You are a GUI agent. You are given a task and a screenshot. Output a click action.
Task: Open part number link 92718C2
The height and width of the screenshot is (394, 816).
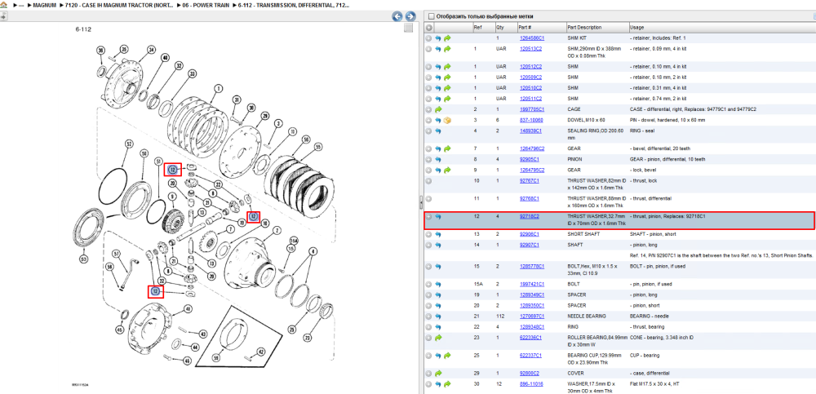point(530,216)
